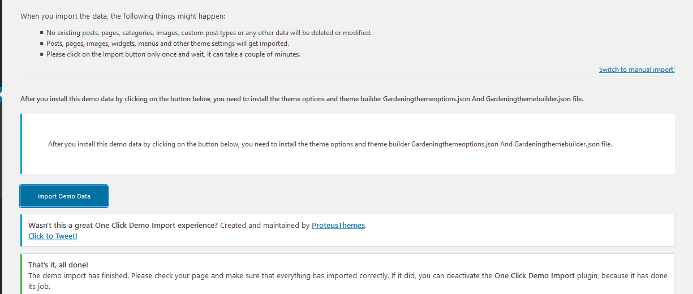Click the 'Switch to manual import!' link

[x=637, y=70]
